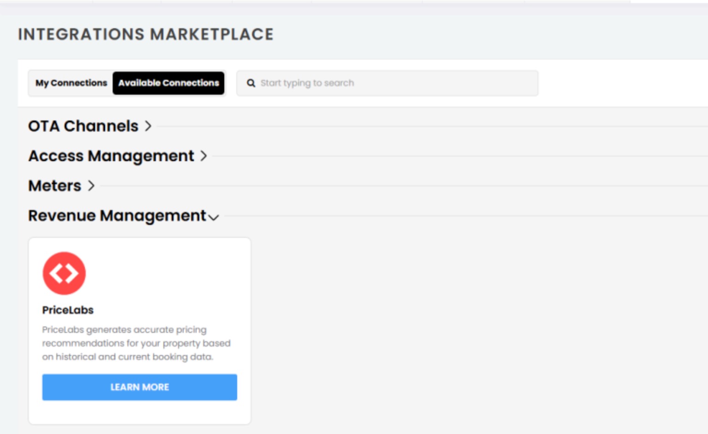Select the Available Connections tab

tap(168, 83)
